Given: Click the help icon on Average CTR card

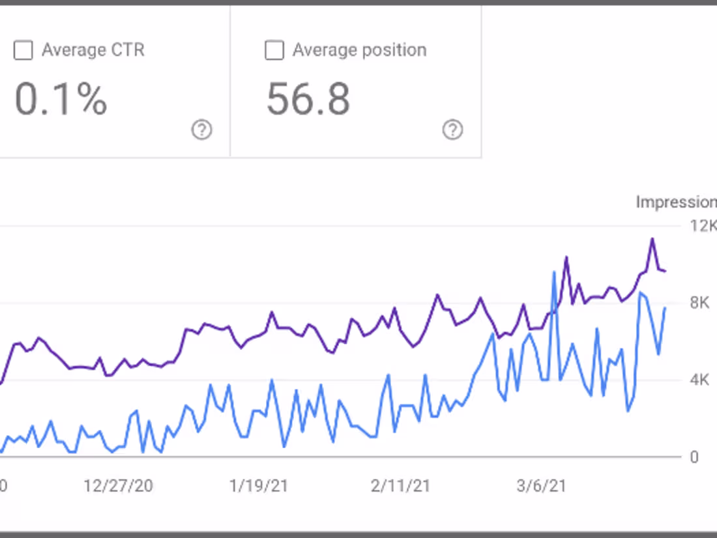Looking at the screenshot, I should click(x=201, y=130).
